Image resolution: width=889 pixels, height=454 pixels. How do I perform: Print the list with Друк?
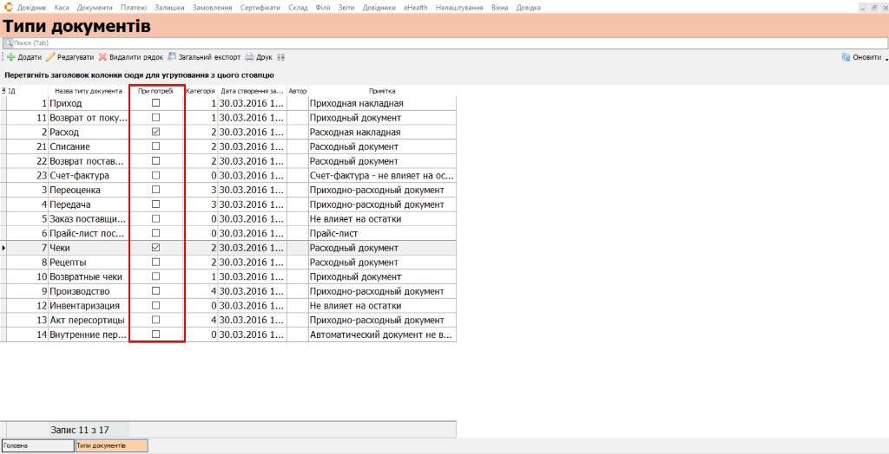(x=259, y=57)
